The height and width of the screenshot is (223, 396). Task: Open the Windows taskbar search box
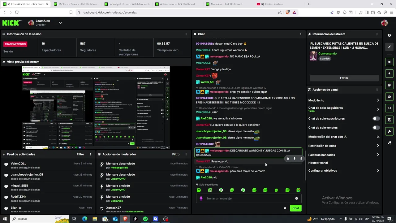pyautogui.click(x=40, y=219)
